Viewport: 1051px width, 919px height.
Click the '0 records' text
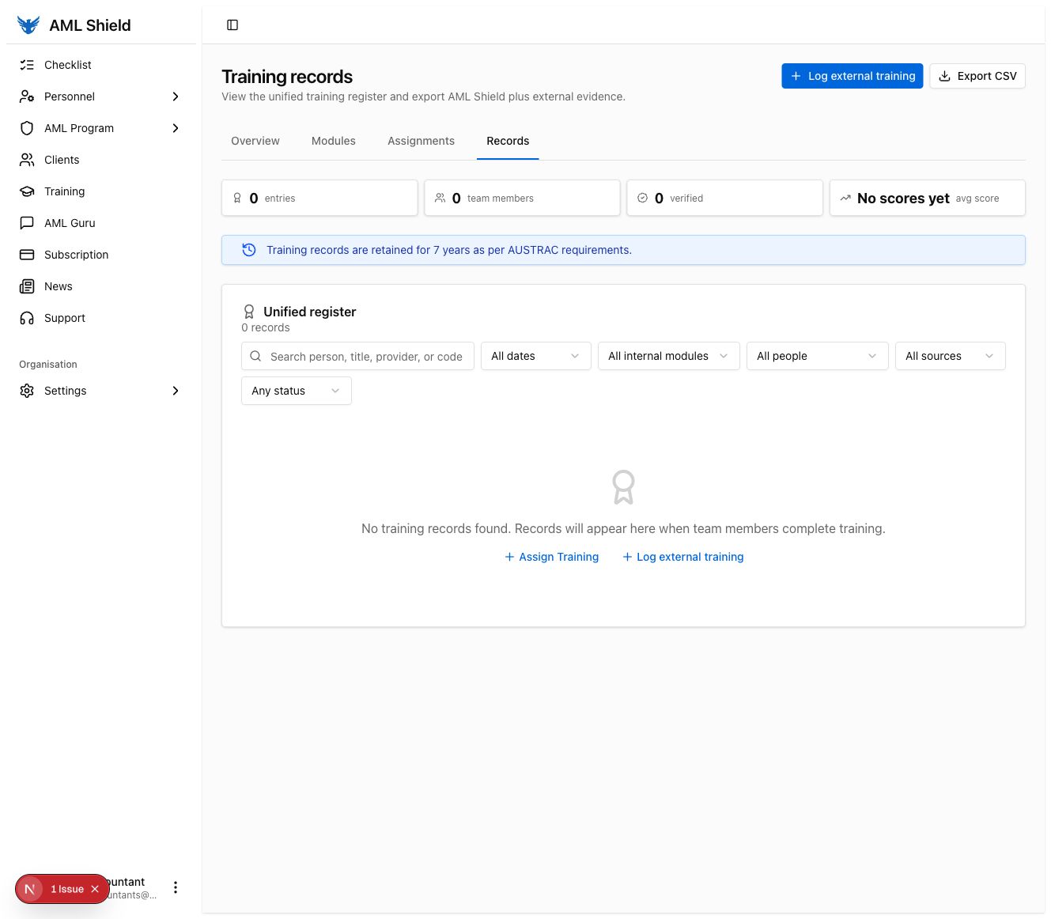(x=265, y=327)
